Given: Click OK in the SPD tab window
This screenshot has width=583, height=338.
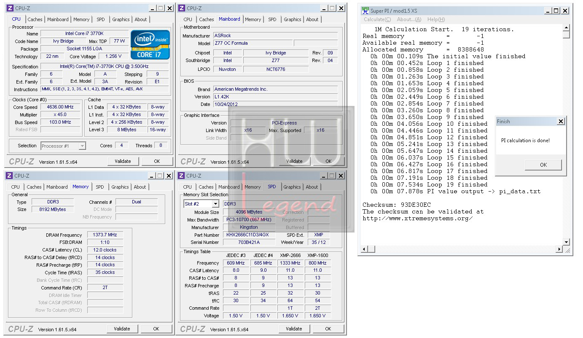Looking at the screenshot, I should [328, 329].
